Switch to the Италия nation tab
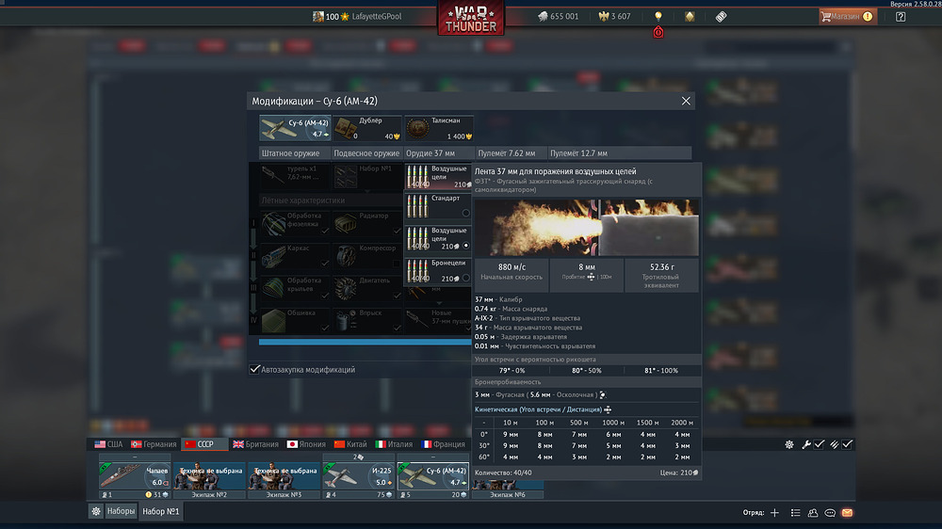This screenshot has height=529, width=942. tap(394, 444)
